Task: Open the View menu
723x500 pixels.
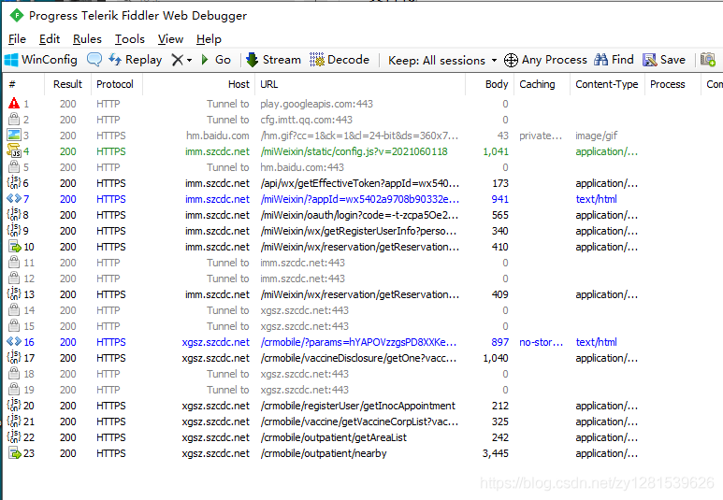Action: pyautogui.click(x=170, y=39)
